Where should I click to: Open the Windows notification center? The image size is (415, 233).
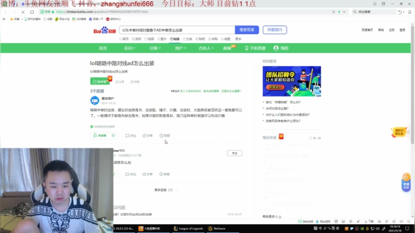(408, 228)
